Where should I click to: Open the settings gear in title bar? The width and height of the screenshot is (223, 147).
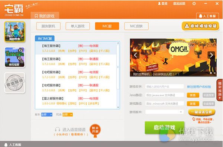[x=194, y=4]
